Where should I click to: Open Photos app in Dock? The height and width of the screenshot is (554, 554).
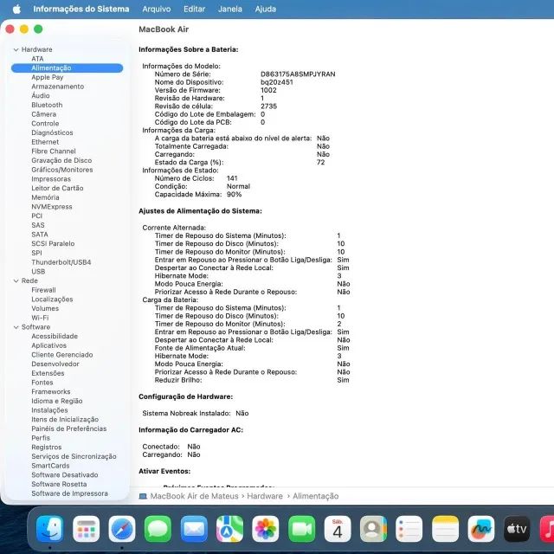[x=266, y=529]
